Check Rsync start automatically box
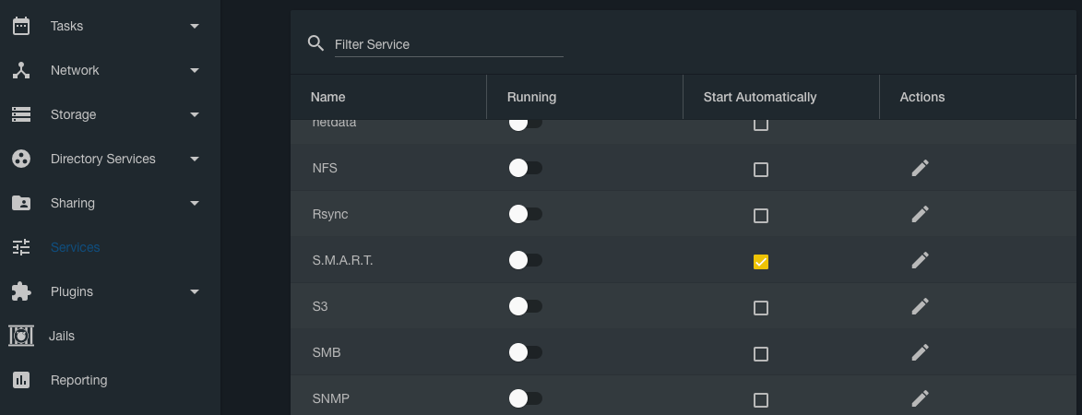Screen dimensions: 1082x415 coord(761,216)
